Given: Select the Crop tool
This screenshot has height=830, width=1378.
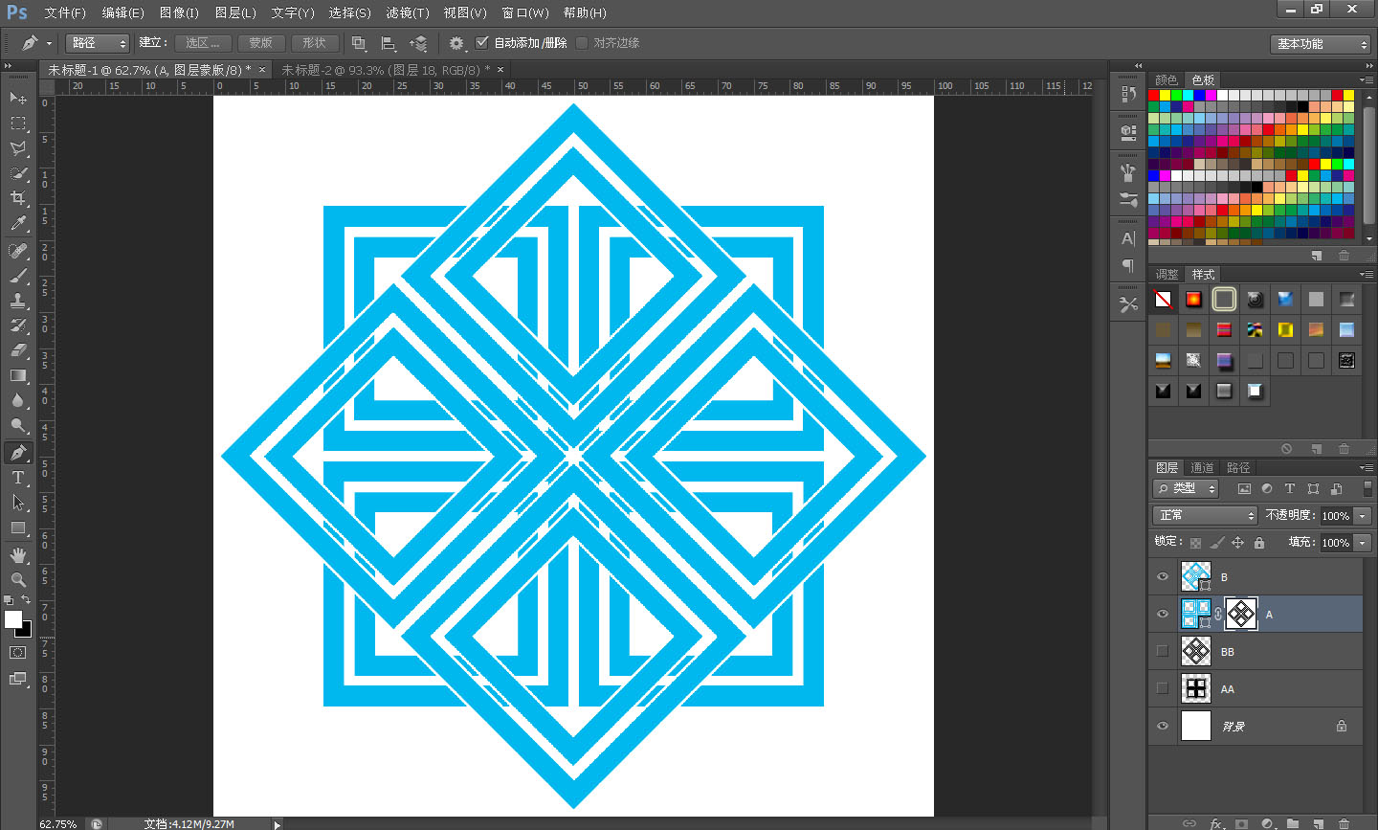Looking at the screenshot, I should click(18, 198).
